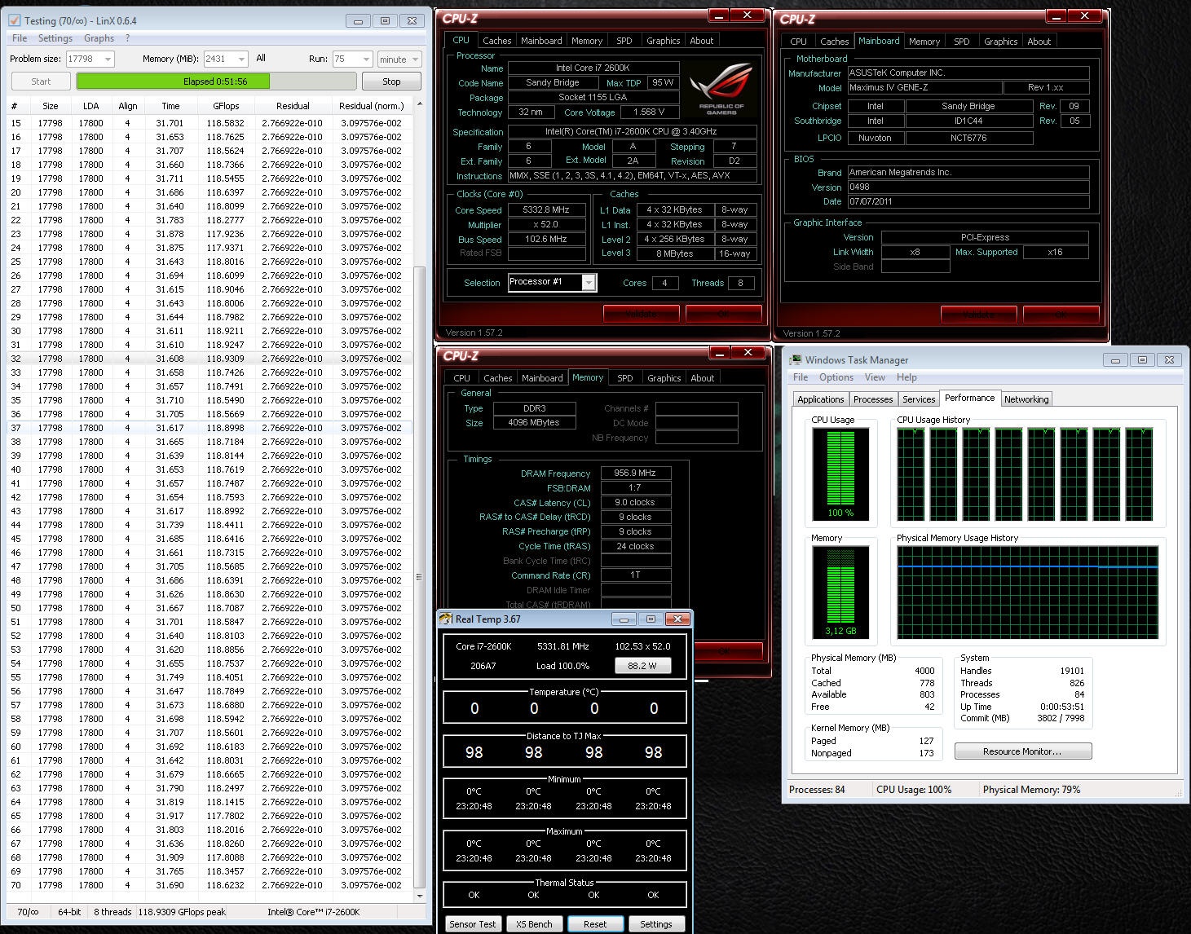1191x934 pixels.
Task: Expand the Processor #1 selection dropdown
Action: tap(589, 282)
